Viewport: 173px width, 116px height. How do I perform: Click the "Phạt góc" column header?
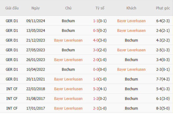pos(163,8)
